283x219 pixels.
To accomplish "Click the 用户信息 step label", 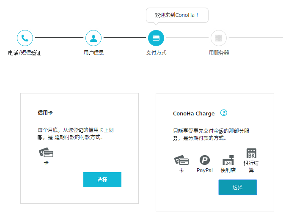I will [x=93, y=53].
